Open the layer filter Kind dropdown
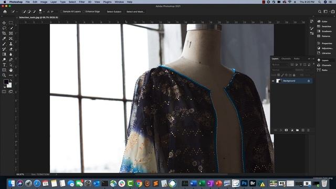336x189 pixels. [x=280, y=65]
